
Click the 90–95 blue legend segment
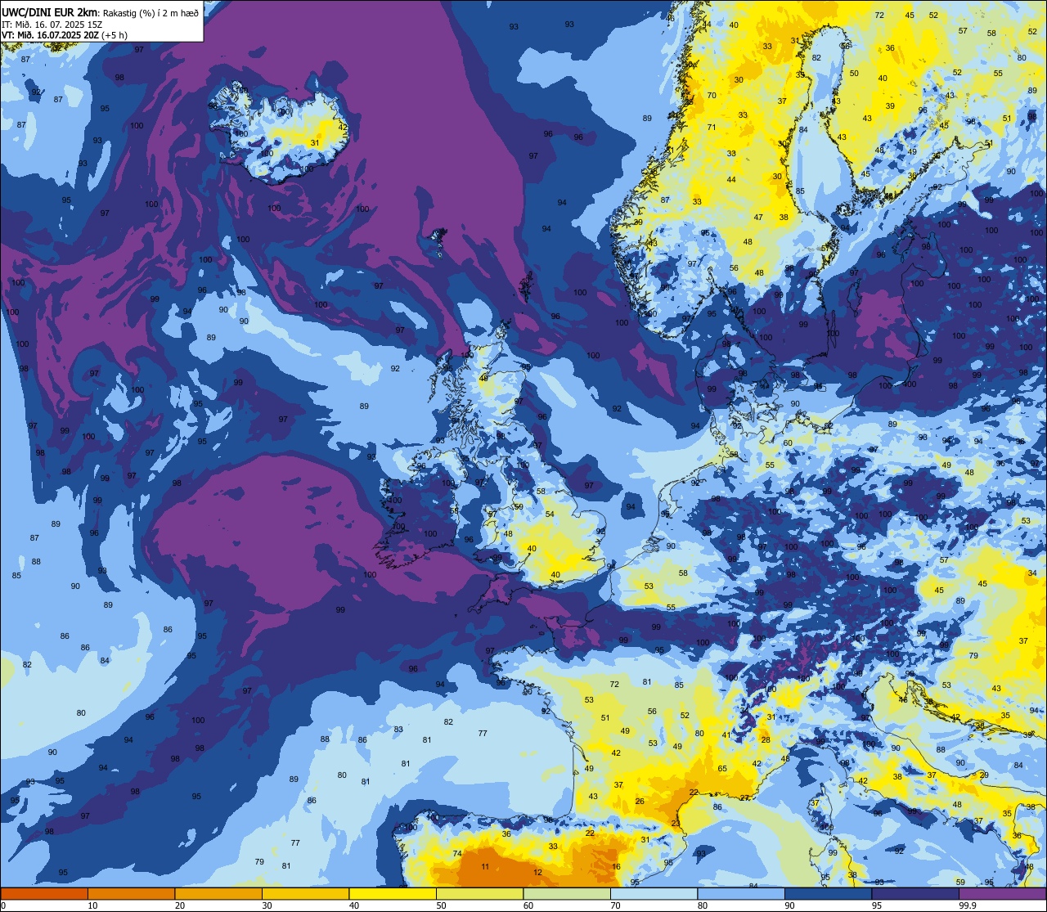pos(828,893)
